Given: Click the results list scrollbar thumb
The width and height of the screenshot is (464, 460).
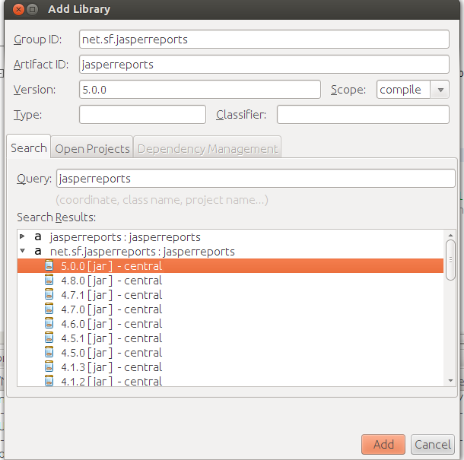Looking at the screenshot, I should point(450,260).
